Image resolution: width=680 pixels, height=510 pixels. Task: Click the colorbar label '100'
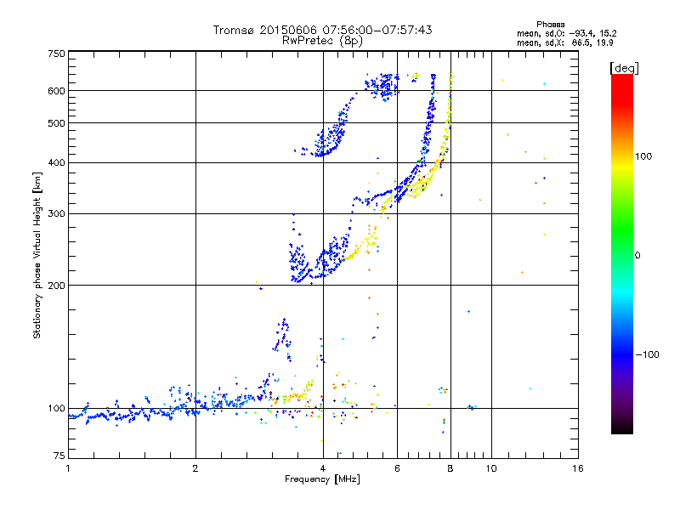[x=643, y=156]
